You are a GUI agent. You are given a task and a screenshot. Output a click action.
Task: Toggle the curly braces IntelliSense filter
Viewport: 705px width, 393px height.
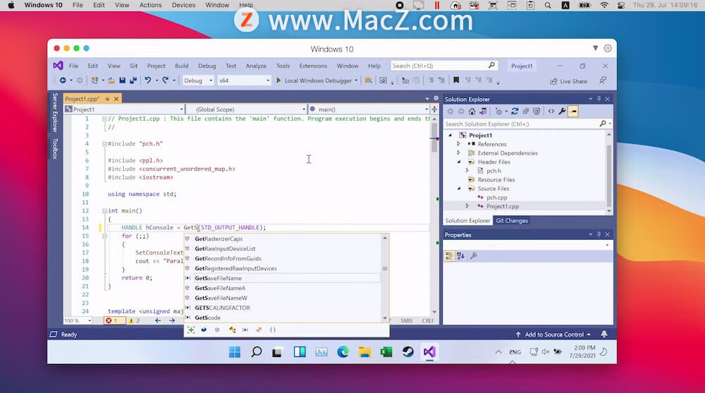pos(272,329)
